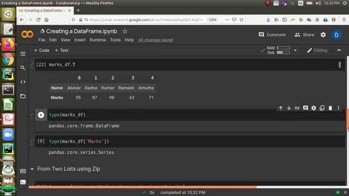The image size is (349, 196).
Task: Open terminal icon at sidebar bottom
Action: 23,182
